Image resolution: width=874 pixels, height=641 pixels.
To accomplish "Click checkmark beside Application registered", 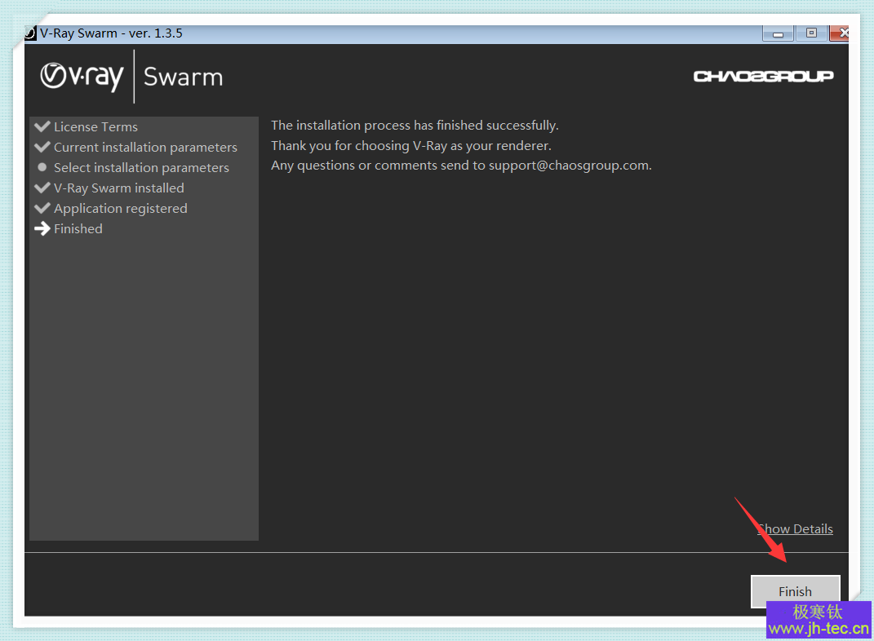I will [x=42, y=208].
